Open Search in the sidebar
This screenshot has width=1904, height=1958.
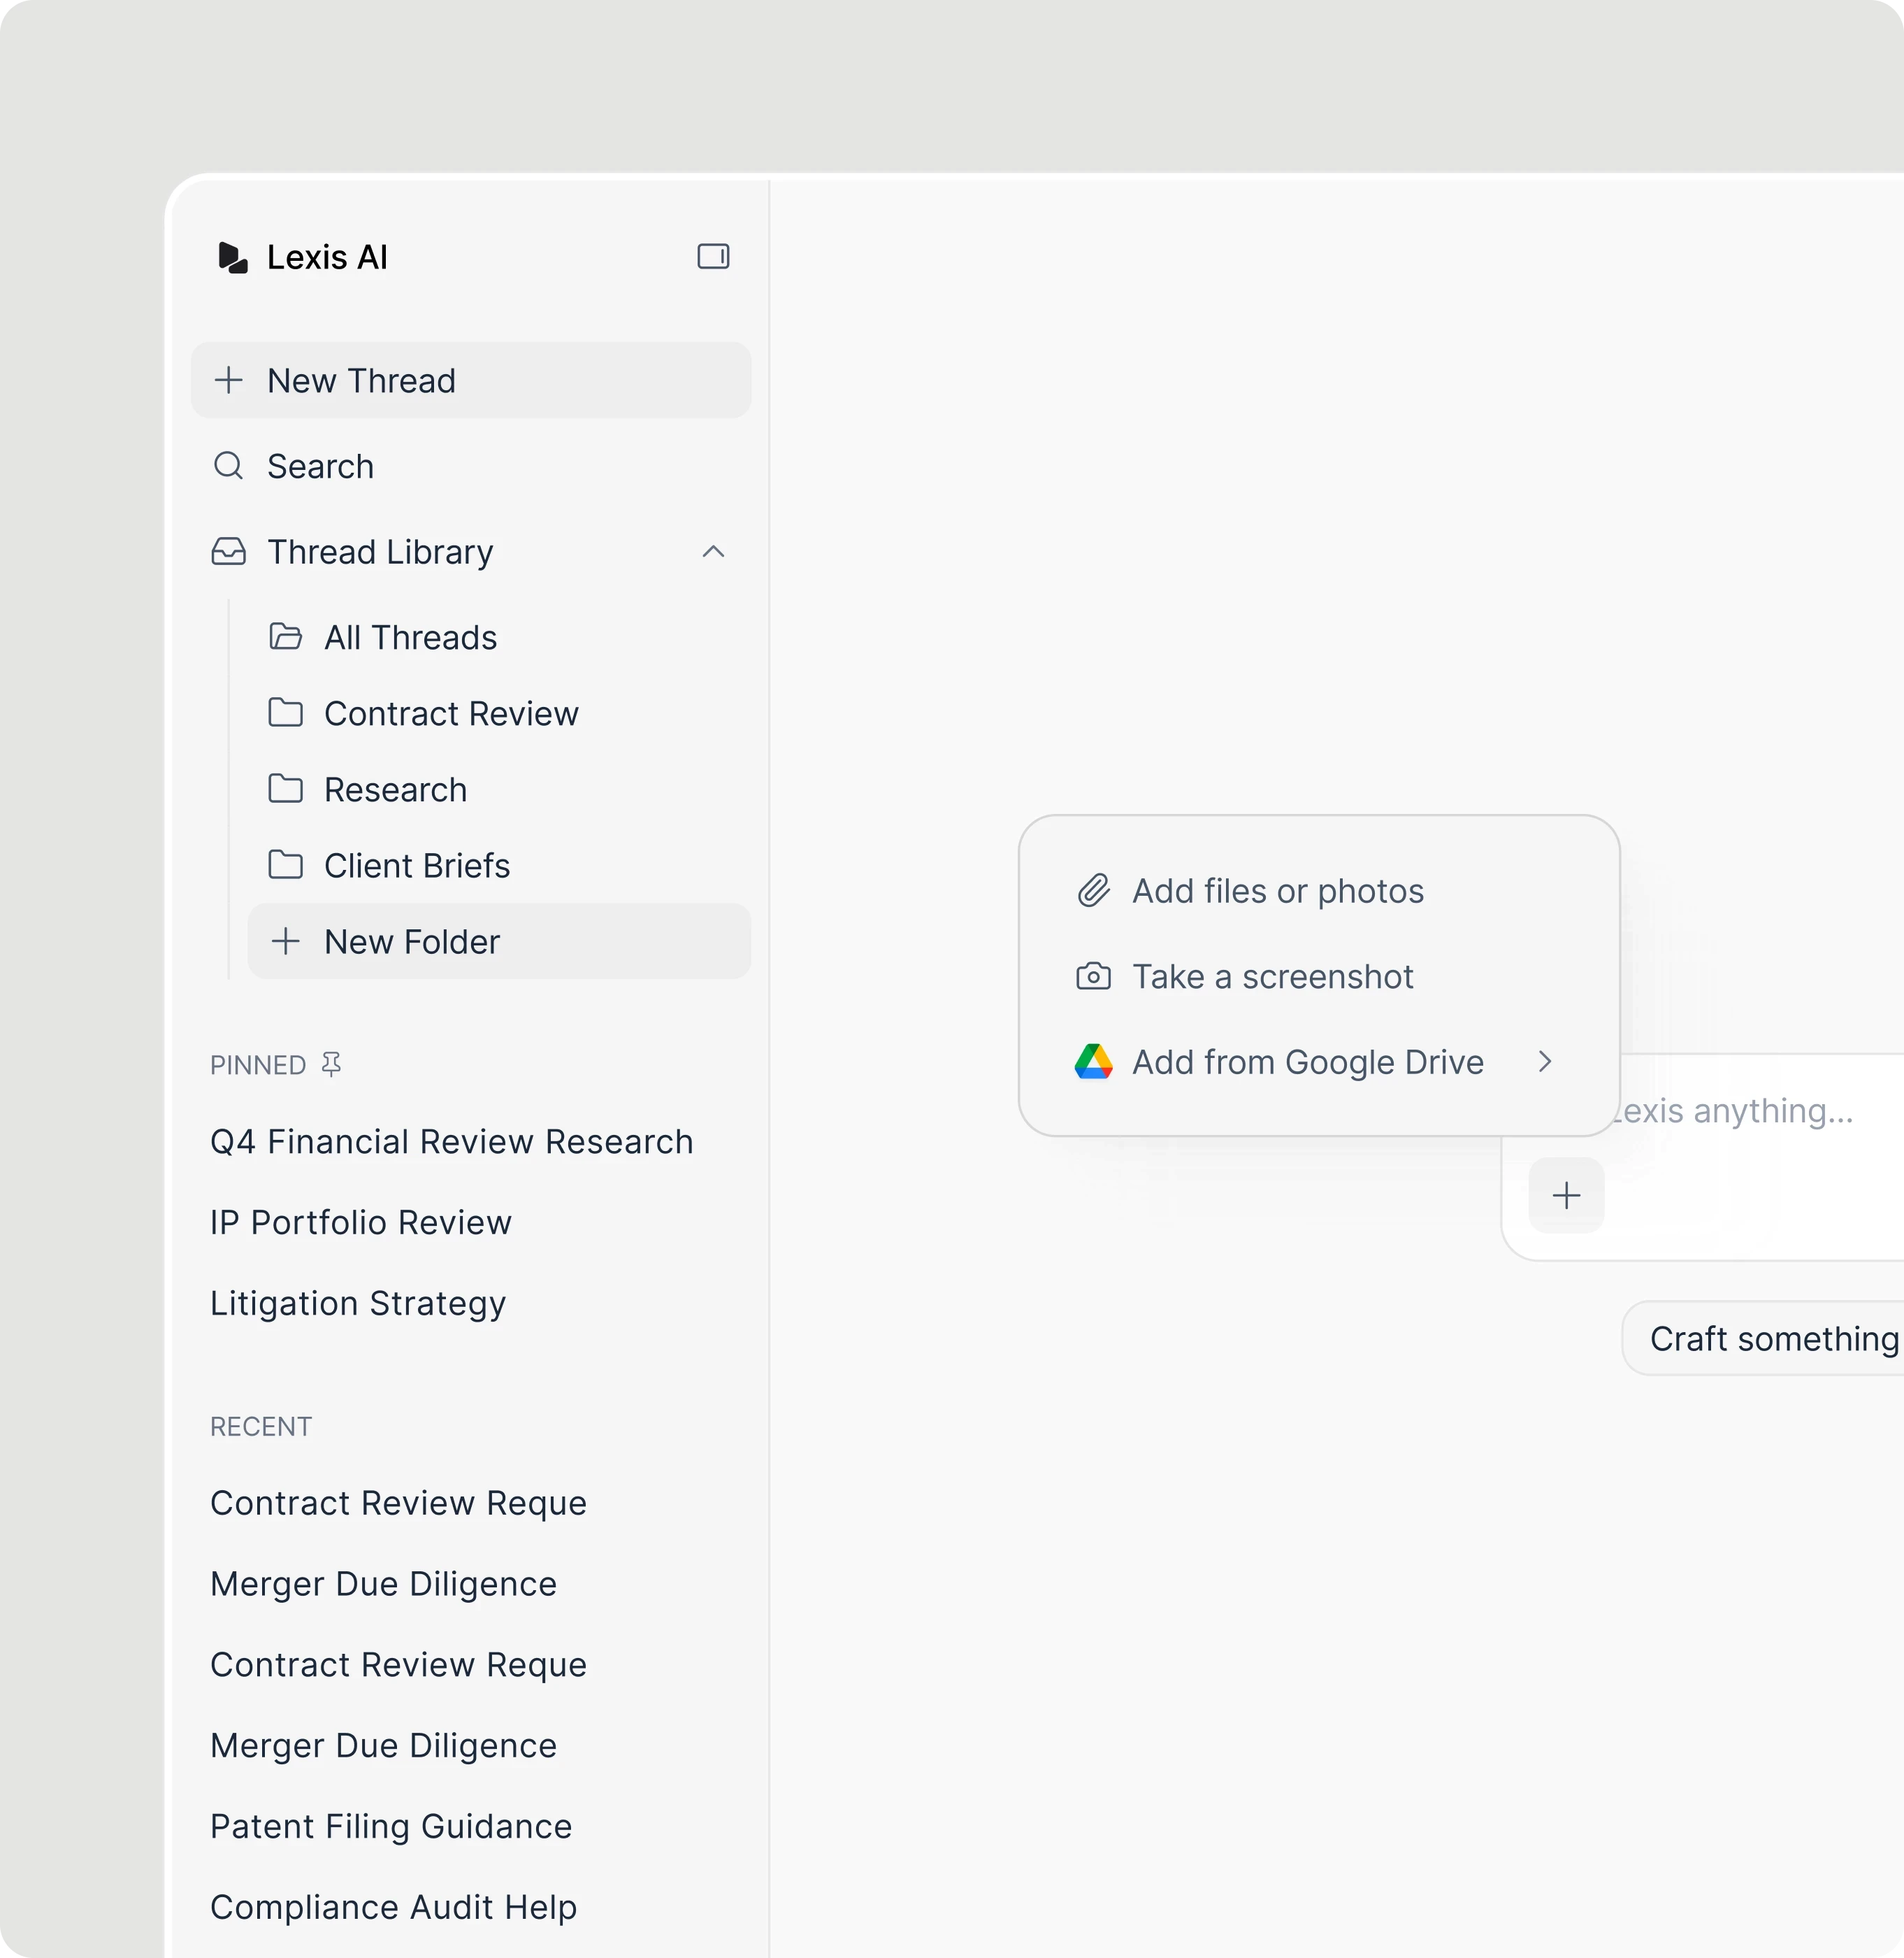[470, 466]
